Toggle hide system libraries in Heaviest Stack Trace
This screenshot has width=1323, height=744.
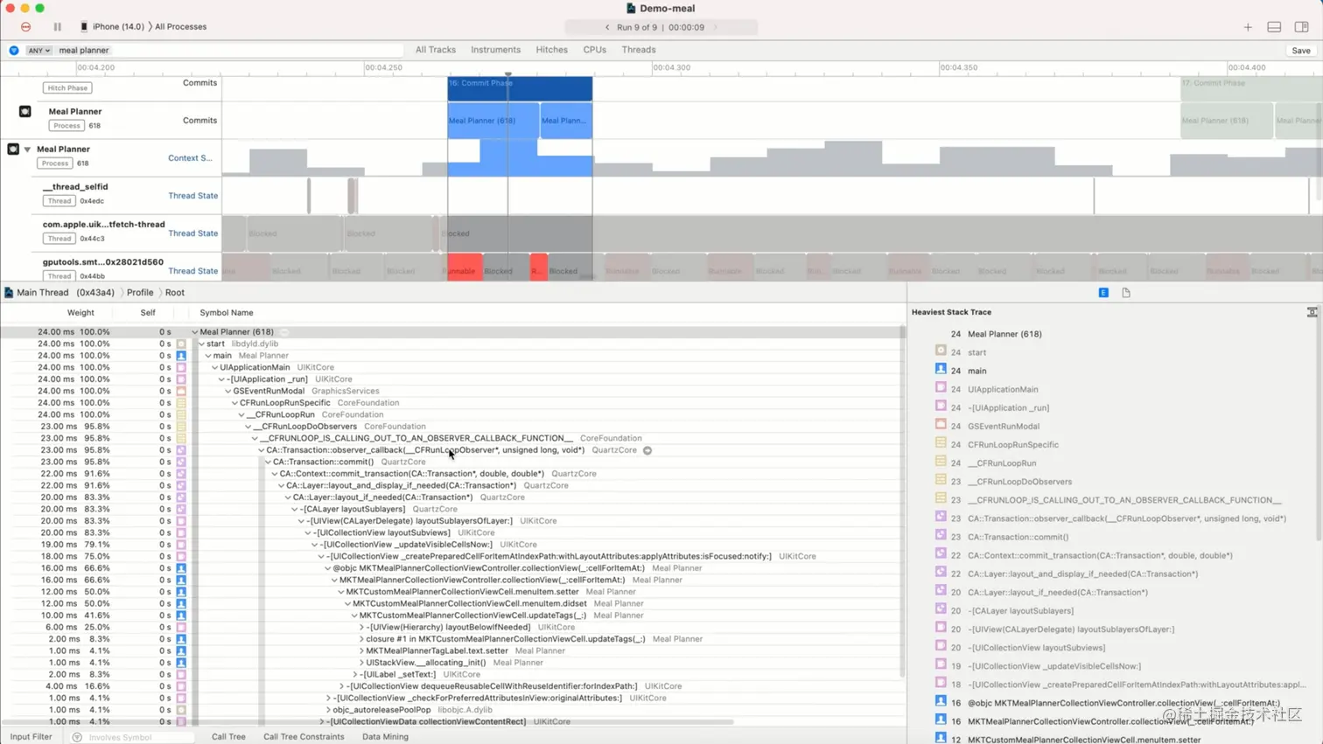tap(1312, 312)
